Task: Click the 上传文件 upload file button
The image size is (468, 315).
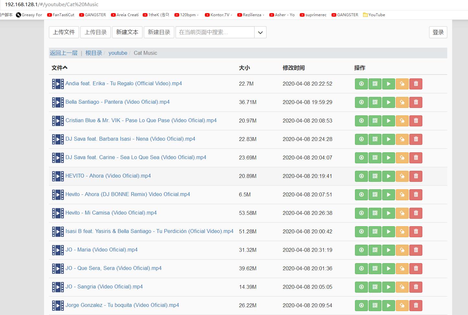Action: [64, 32]
